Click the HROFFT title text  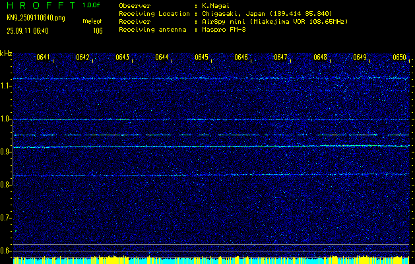coord(42,5)
